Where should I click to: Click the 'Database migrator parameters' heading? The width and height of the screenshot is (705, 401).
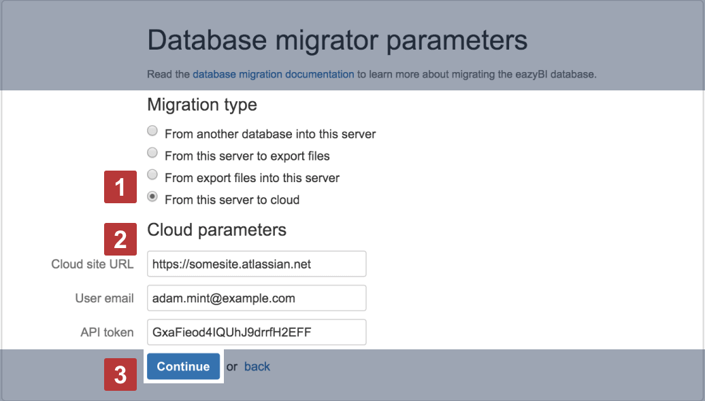(x=338, y=40)
